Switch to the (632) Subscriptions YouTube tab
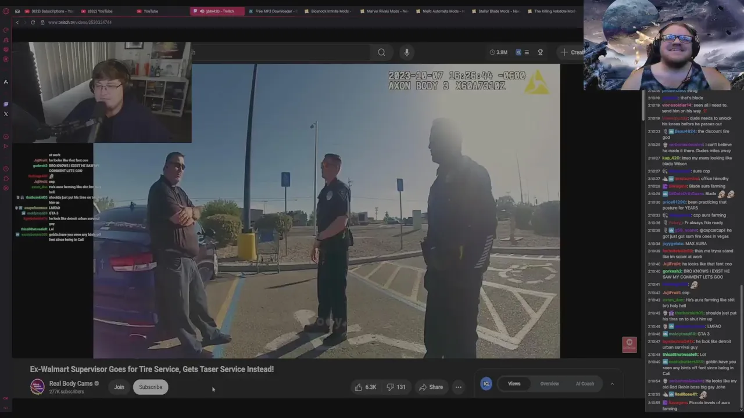This screenshot has height=418, width=744. point(49,11)
